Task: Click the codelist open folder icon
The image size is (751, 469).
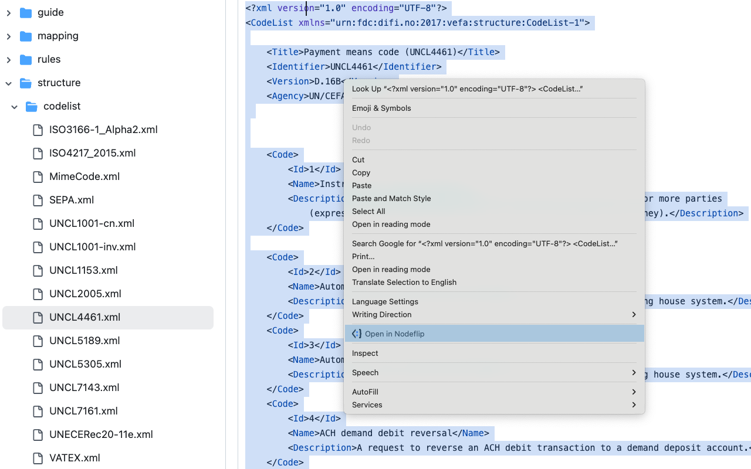Action: pyautogui.click(x=32, y=106)
